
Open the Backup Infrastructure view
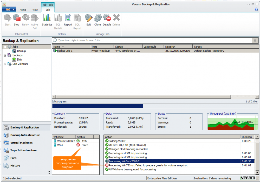pos(25,135)
